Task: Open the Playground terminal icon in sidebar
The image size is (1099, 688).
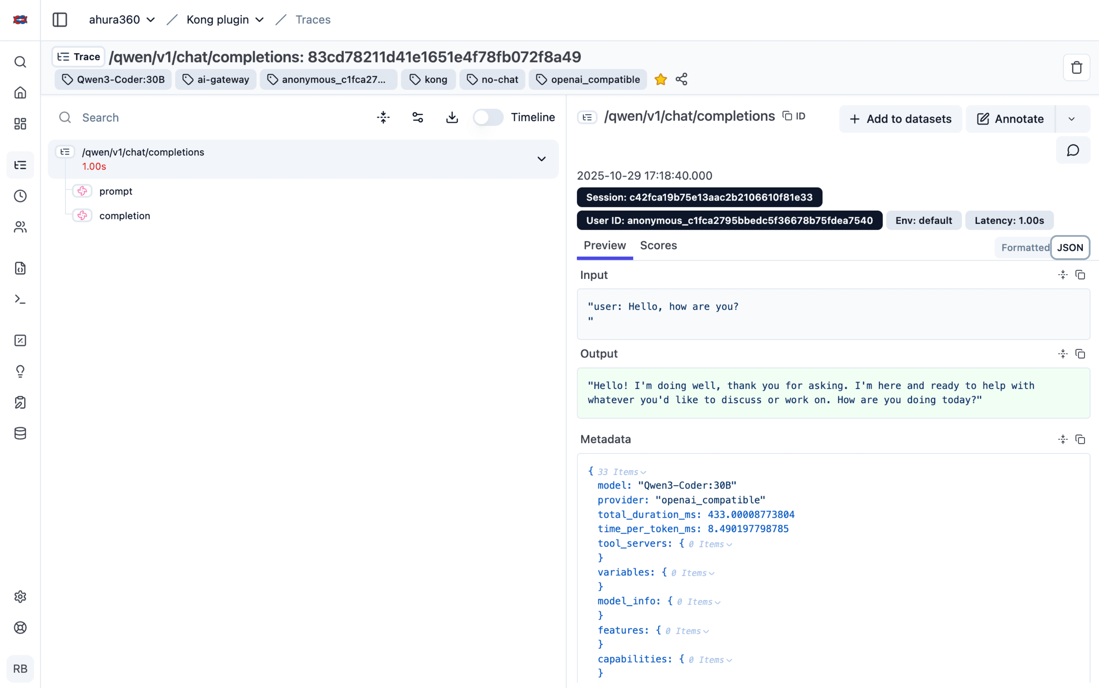Action: (20, 299)
